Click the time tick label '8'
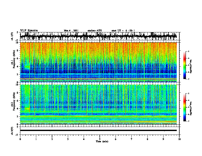Screen dimensions: 202x156 147,139
